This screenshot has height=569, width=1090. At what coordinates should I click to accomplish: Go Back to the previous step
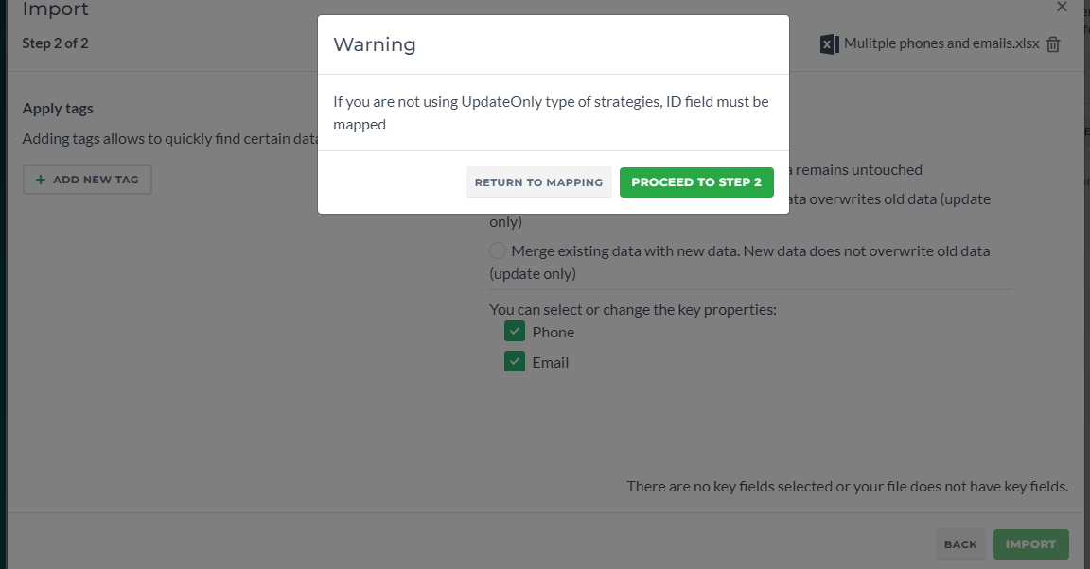(x=960, y=544)
